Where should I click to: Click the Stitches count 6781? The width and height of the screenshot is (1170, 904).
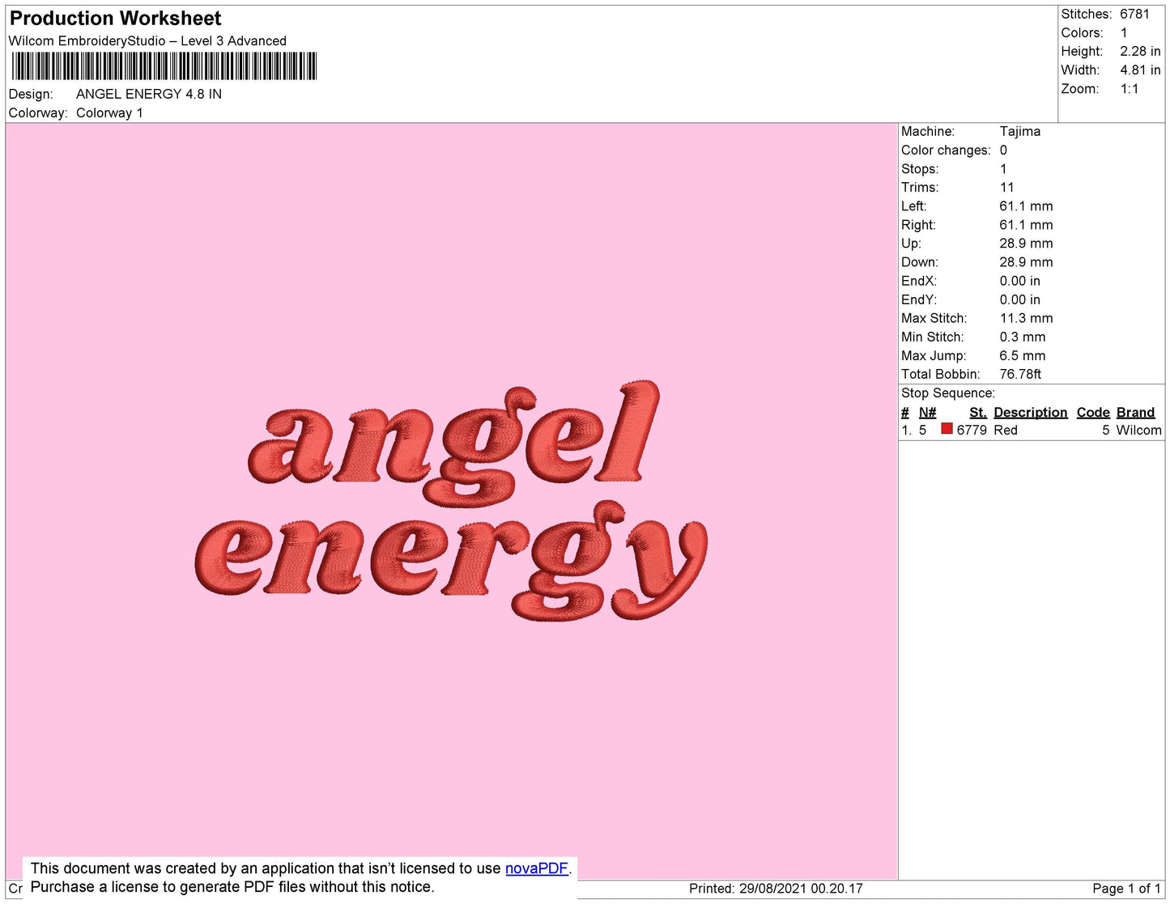pyautogui.click(x=1134, y=14)
